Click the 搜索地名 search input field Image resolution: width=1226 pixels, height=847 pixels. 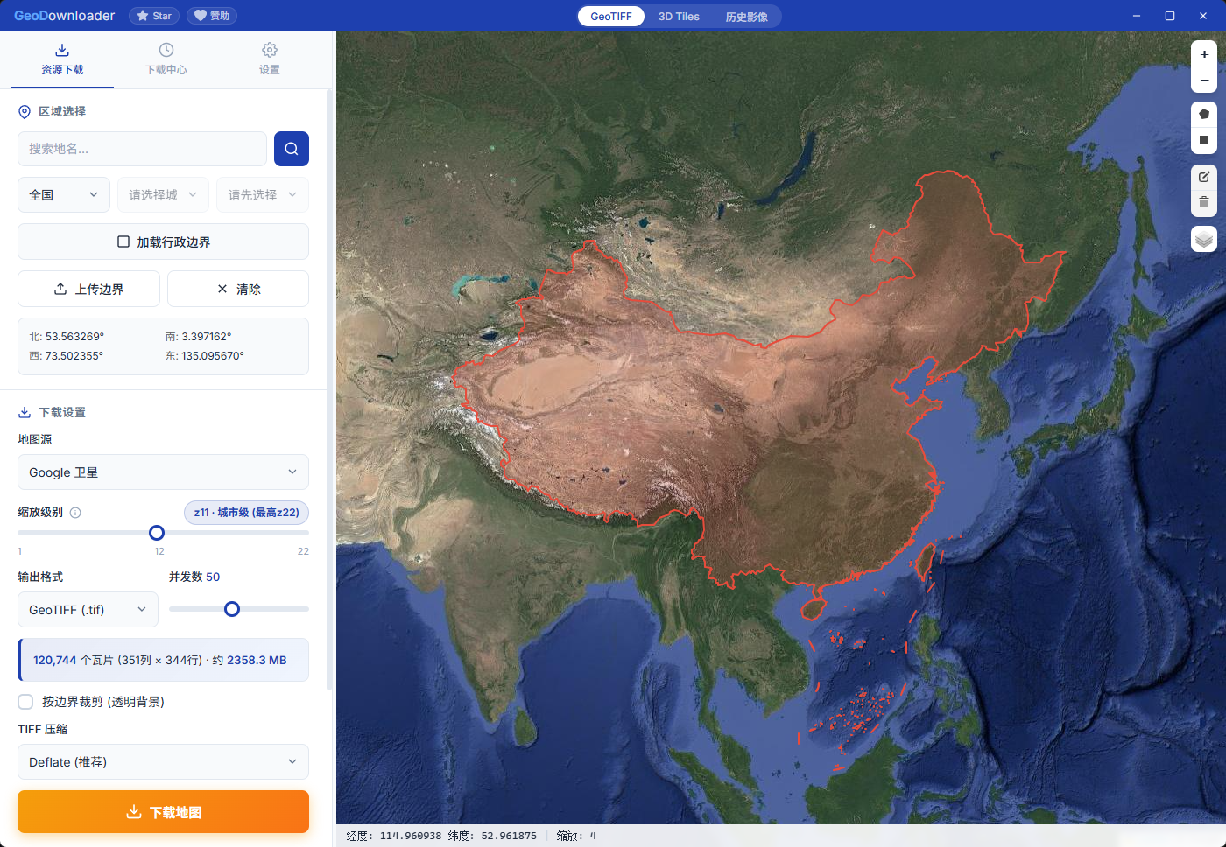142,149
